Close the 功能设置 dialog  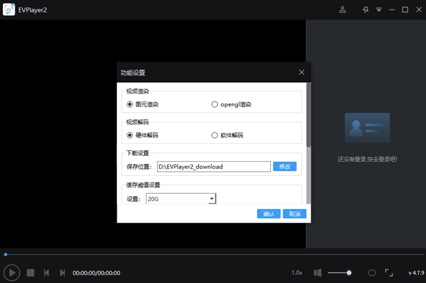click(x=302, y=72)
